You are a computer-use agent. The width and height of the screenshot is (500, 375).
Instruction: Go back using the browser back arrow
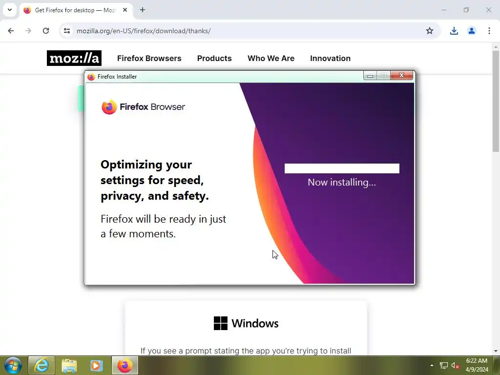coord(11,31)
